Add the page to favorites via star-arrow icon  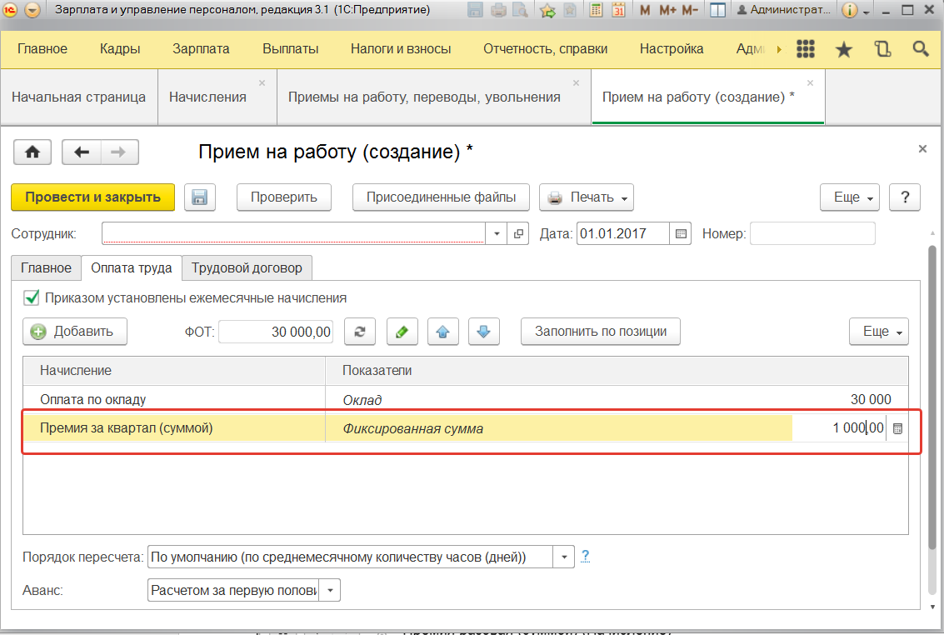(548, 10)
